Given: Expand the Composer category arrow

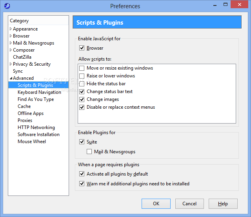Looking at the screenshot, I should pos(11,50).
